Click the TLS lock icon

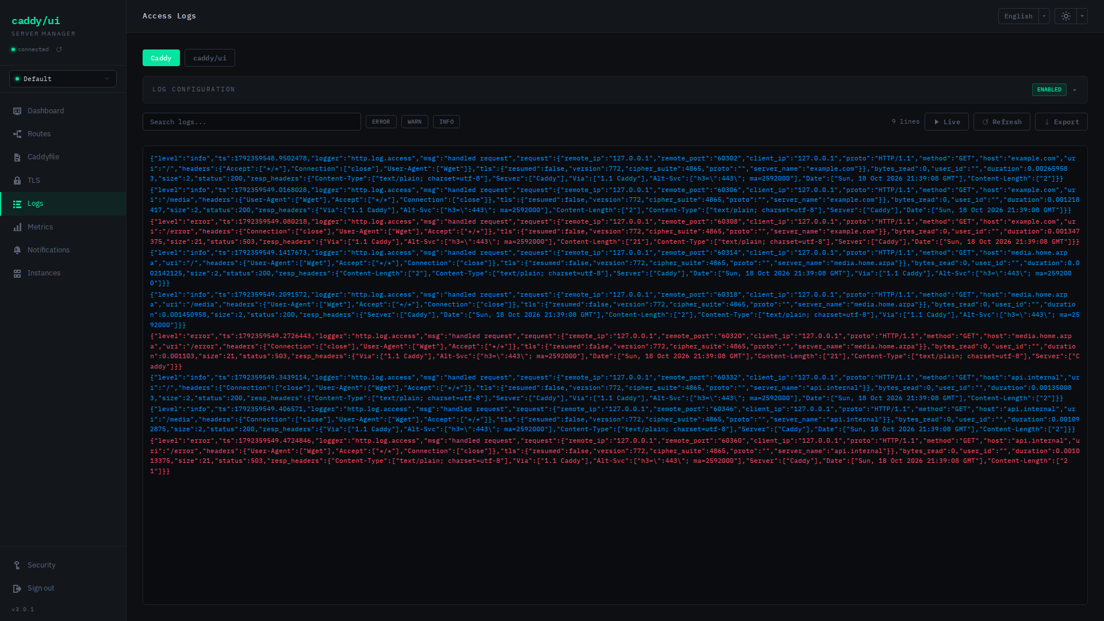pyautogui.click(x=17, y=181)
